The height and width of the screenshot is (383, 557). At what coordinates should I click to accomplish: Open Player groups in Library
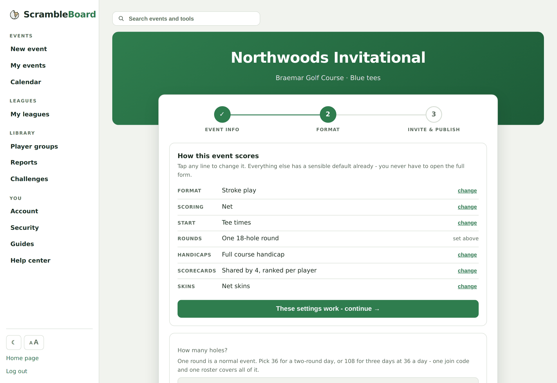34,147
